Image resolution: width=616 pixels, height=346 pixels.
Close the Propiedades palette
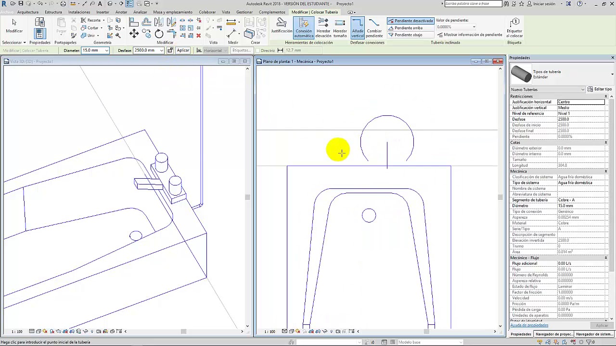point(613,58)
